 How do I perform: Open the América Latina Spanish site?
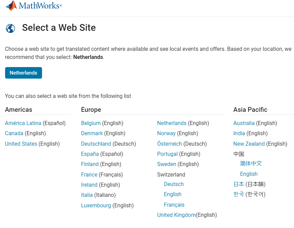point(23,123)
